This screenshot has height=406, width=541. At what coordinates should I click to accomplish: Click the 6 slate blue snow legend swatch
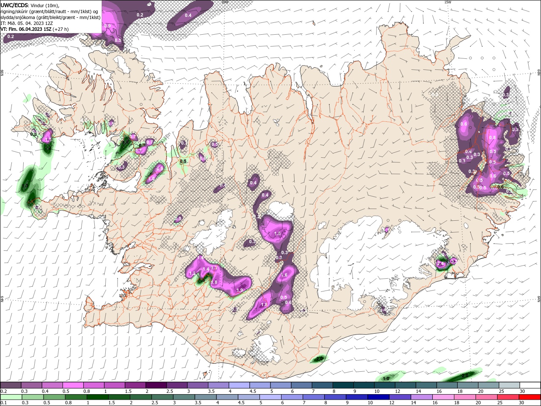(x=302, y=385)
